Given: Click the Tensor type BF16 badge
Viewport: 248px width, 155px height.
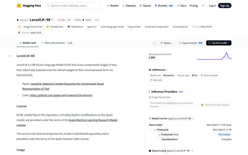Looking at the screenshot, I should tap(187, 75).
